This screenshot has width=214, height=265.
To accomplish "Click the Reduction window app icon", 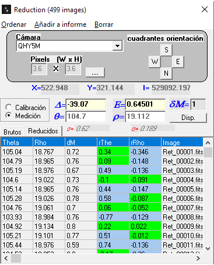I will pos(6,9).
